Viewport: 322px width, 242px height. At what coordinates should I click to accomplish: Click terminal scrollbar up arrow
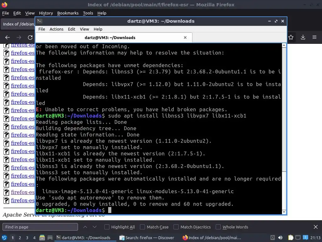coord(284,45)
